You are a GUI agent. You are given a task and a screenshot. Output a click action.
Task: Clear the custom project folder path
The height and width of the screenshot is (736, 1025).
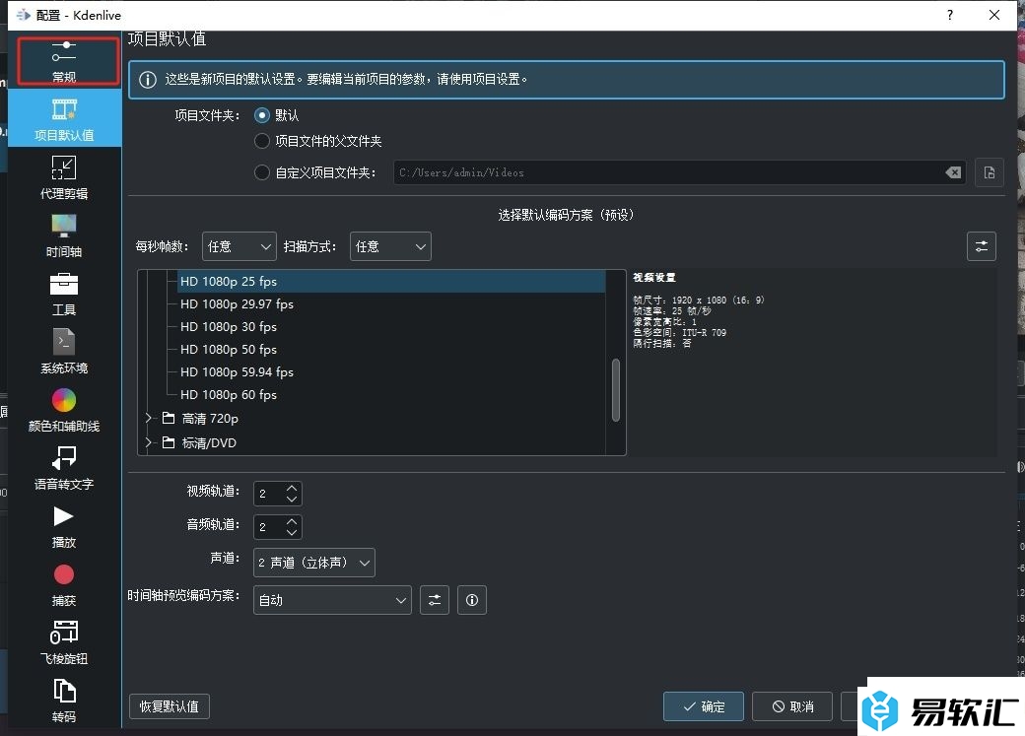(x=953, y=172)
